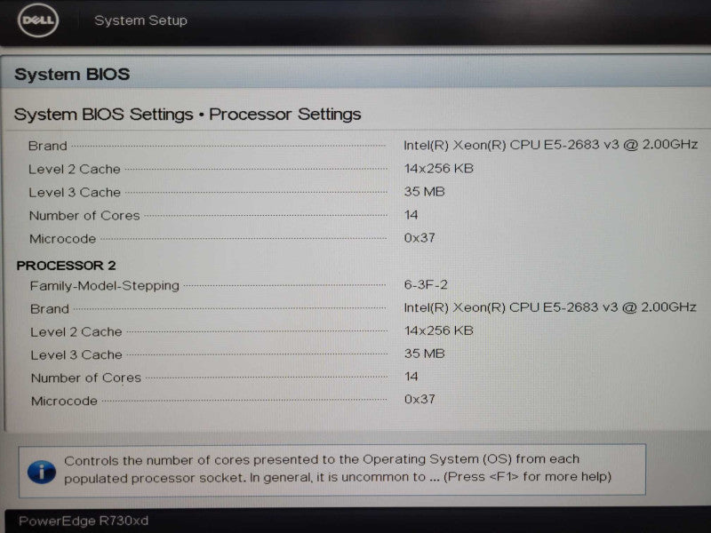Select the System BIOS header
Screen dimensions: 711x533
tap(72, 75)
